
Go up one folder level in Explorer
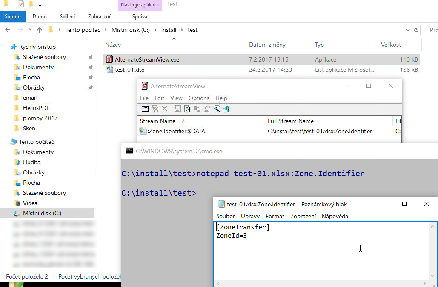coord(40,30)
